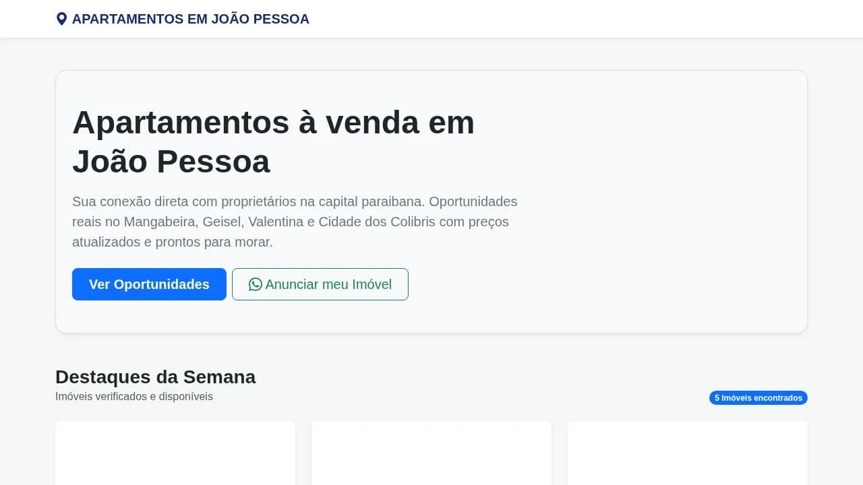Select the location pin icon in the header
863x485 pixels.
click(62, 18)
